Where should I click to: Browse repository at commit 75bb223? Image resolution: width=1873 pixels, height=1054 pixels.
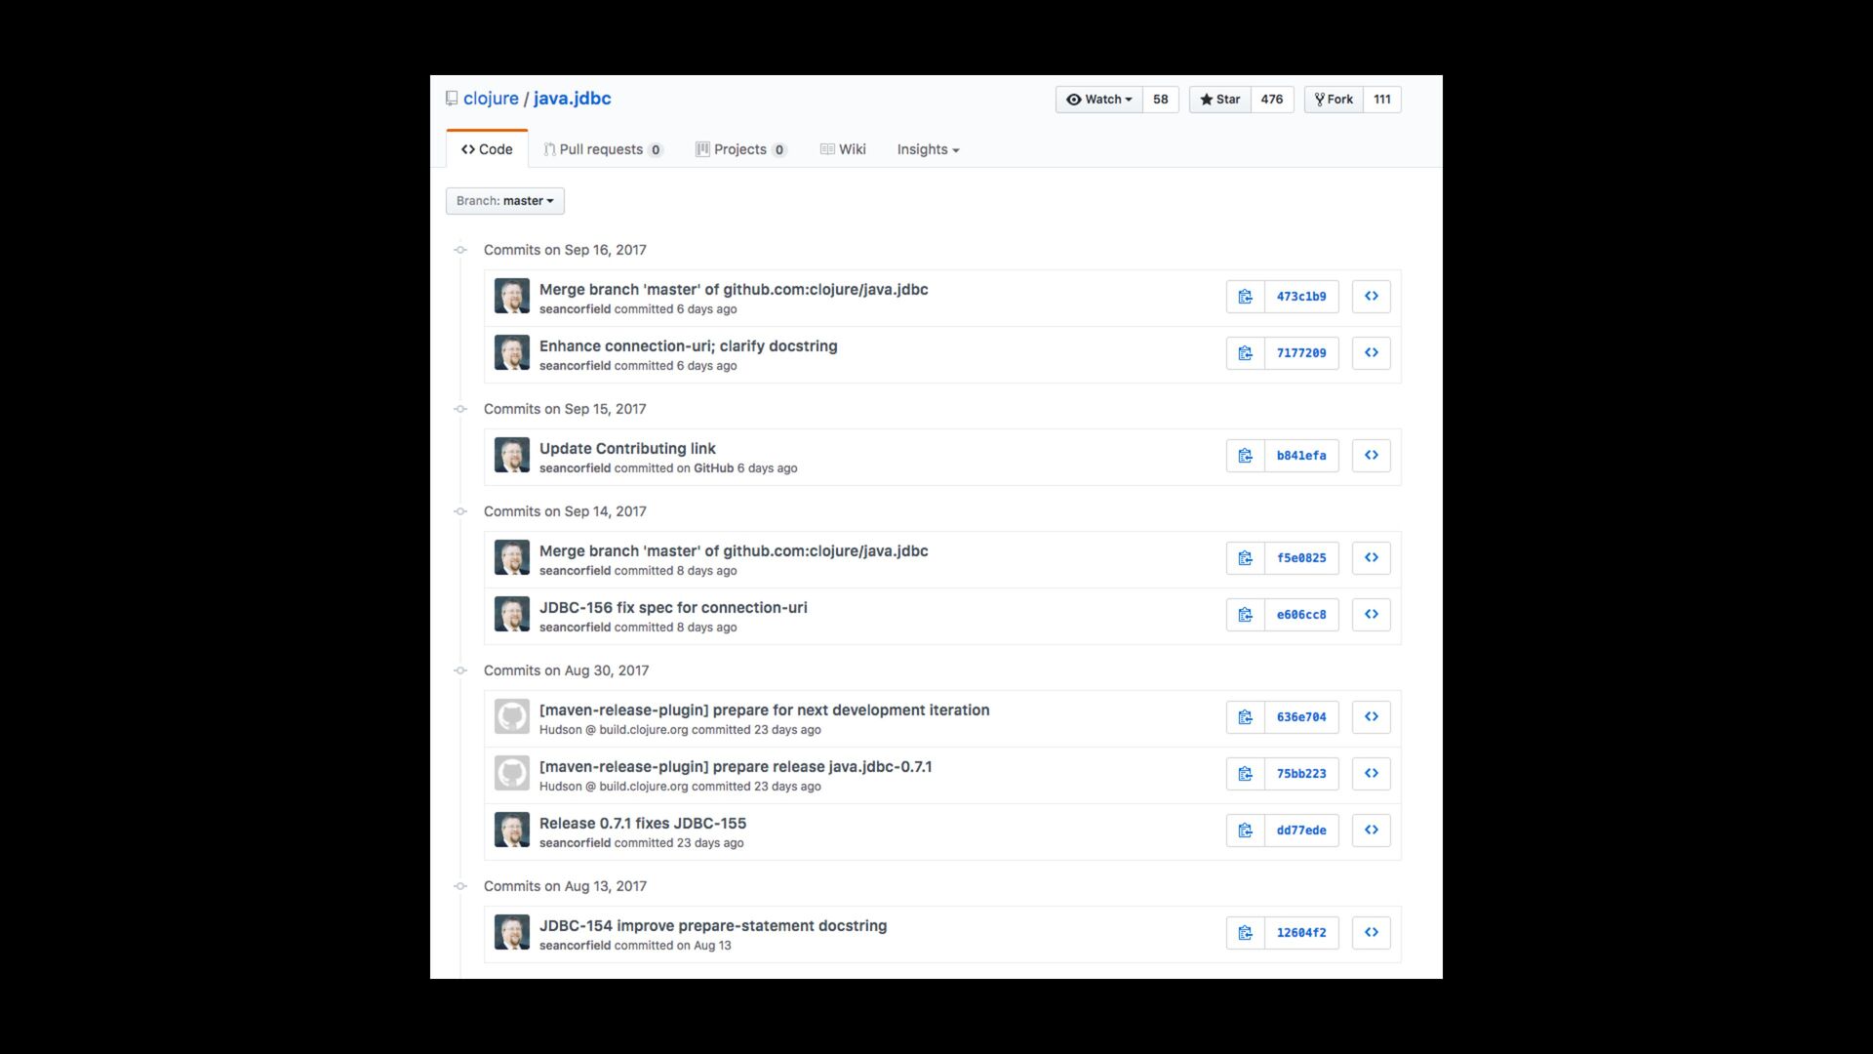1371,774
